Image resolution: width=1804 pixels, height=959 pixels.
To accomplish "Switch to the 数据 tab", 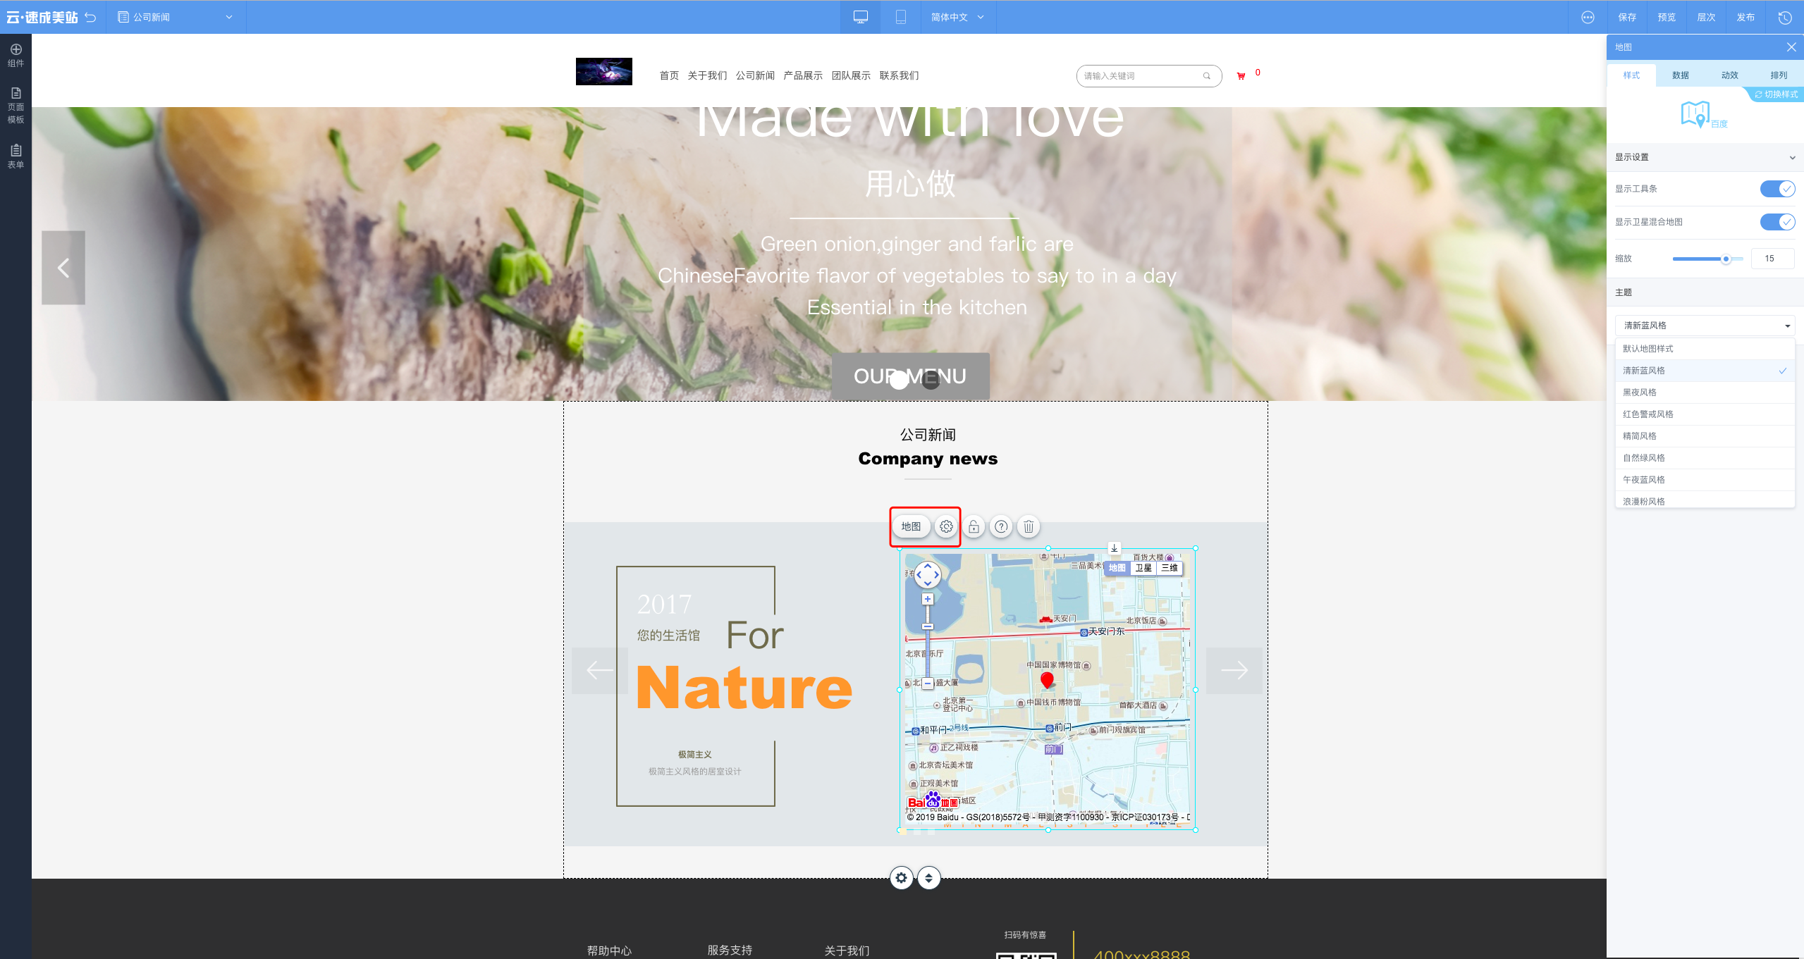I will 1681,75.
